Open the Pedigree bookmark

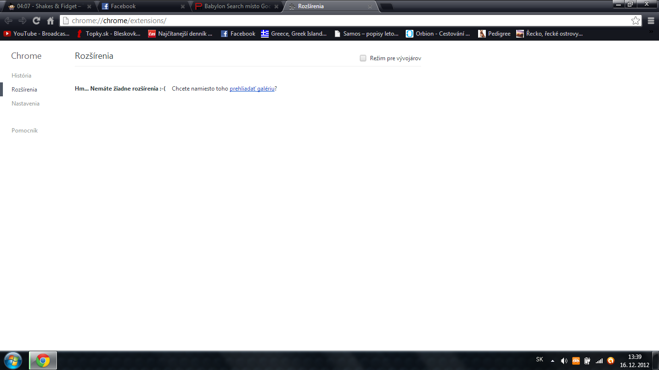[x=494, y=34]
